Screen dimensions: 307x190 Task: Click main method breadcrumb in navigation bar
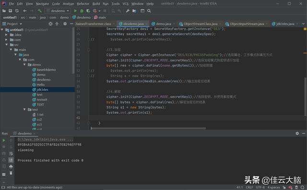100,17
